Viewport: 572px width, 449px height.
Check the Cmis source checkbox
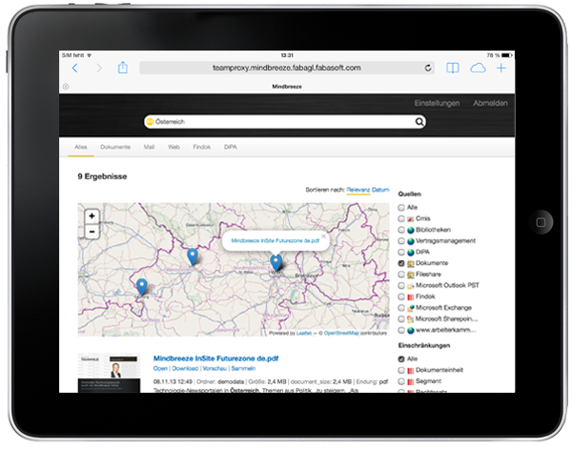click(401, 218)
